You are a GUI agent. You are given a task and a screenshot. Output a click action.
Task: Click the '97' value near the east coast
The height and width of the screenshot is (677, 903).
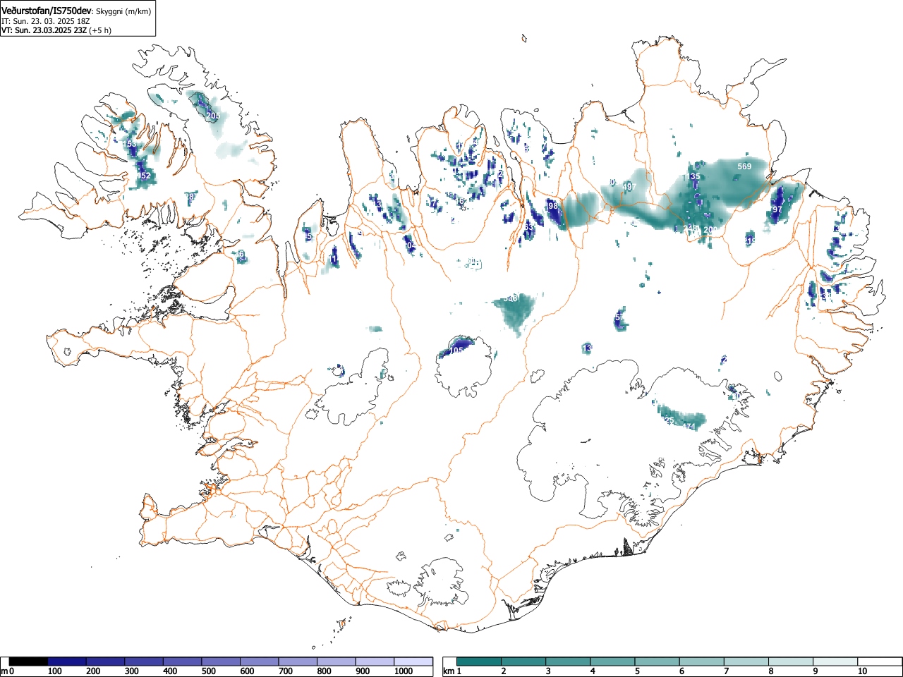click(777, 209)
